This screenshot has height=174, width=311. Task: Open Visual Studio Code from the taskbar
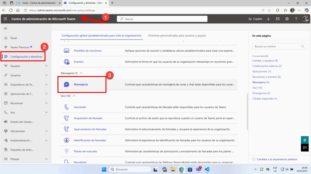pyautogui.click(x=207, y=169)
